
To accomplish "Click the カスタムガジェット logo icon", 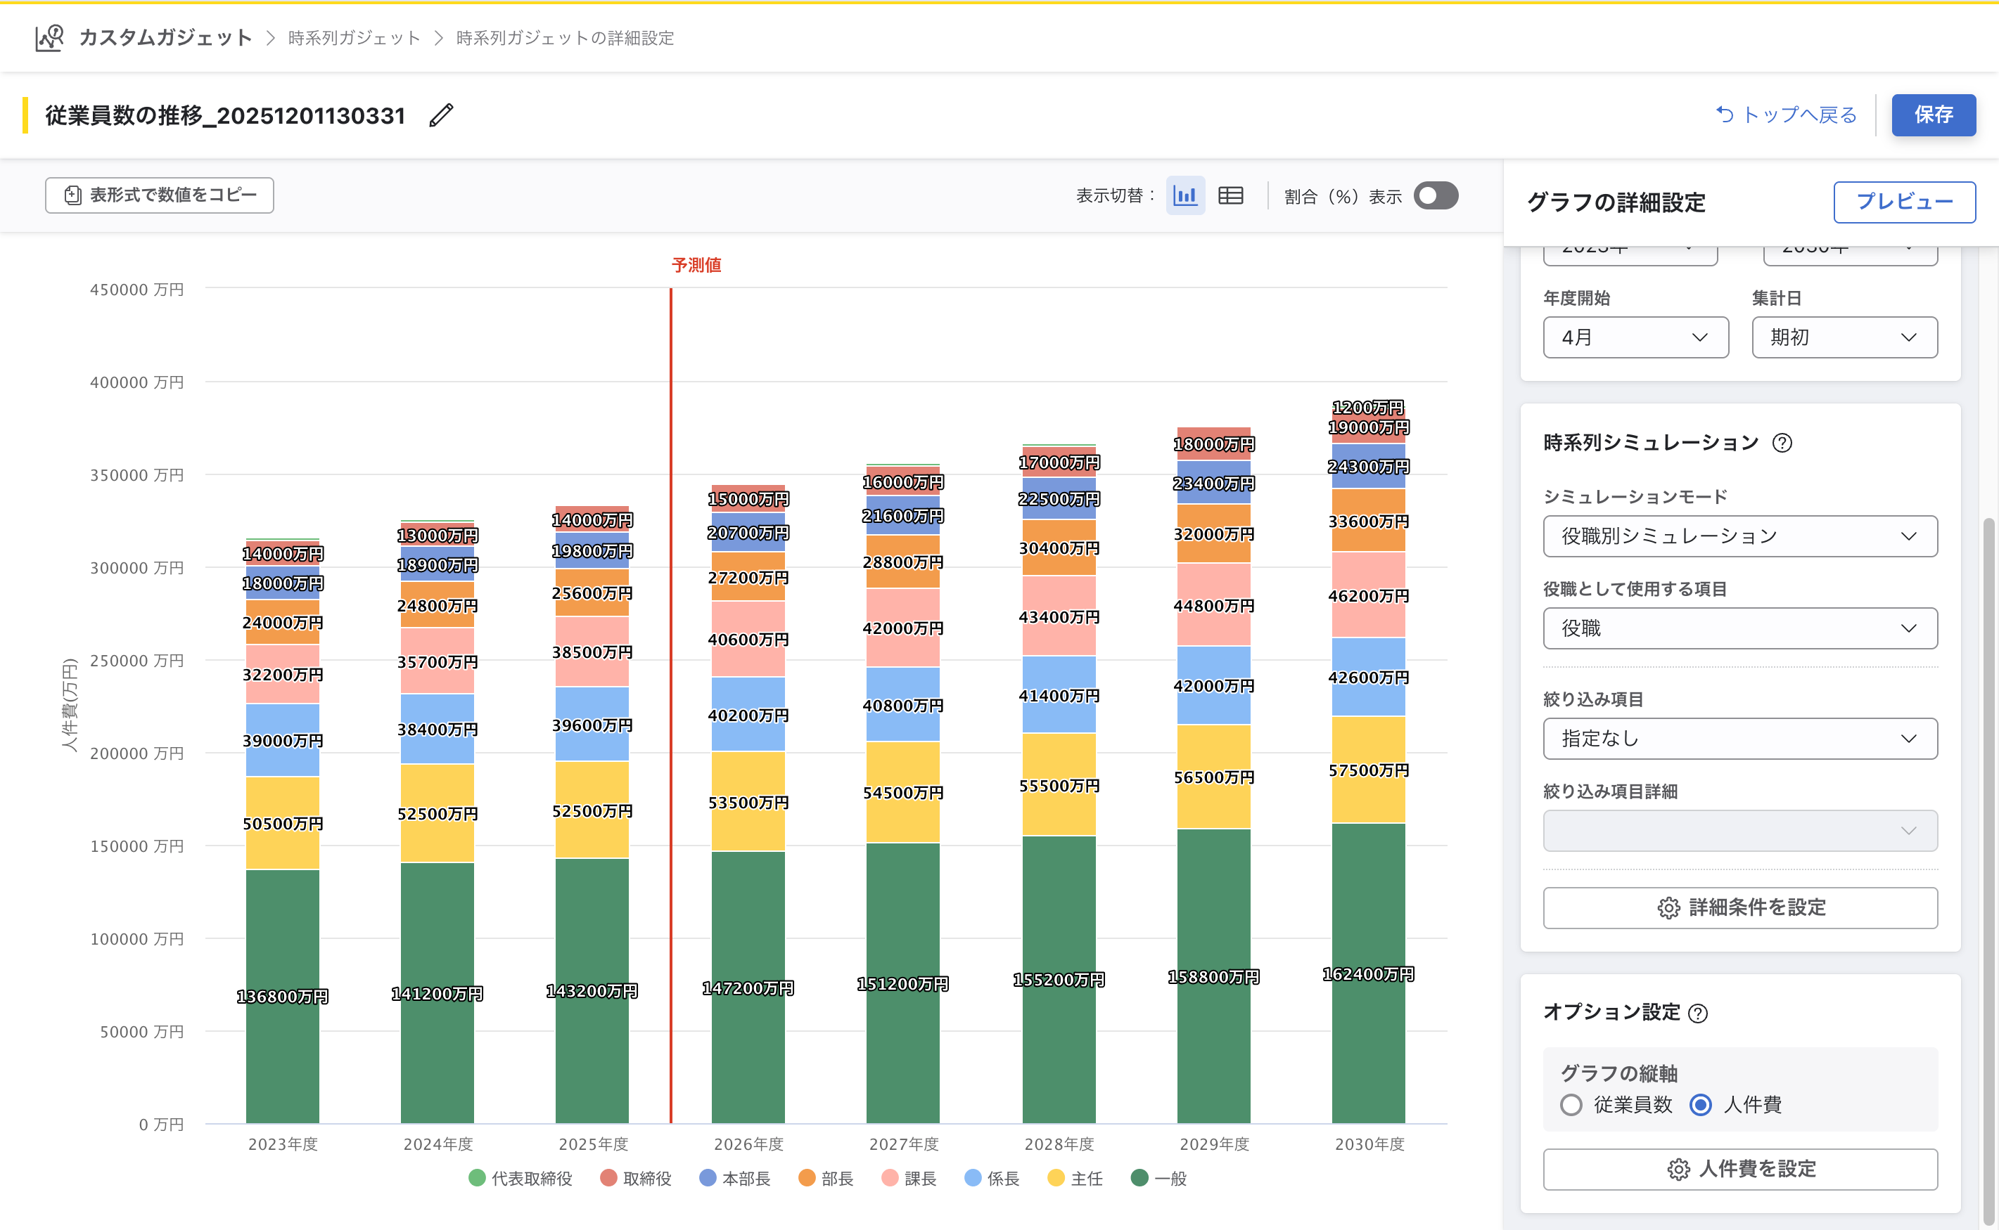I will pyautogui.click(x=49, y=37).
